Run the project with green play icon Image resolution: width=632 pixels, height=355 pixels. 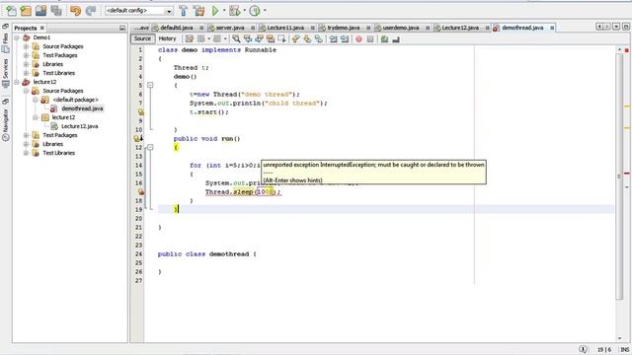(215, 11)
